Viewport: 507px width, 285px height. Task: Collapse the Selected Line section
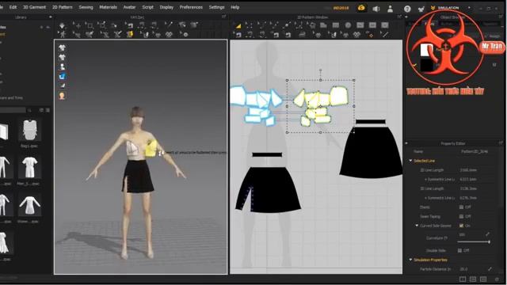click(410, 161)
